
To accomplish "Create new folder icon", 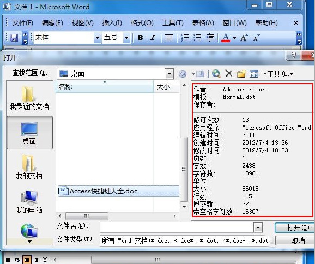I will click(x=241, y=74).
